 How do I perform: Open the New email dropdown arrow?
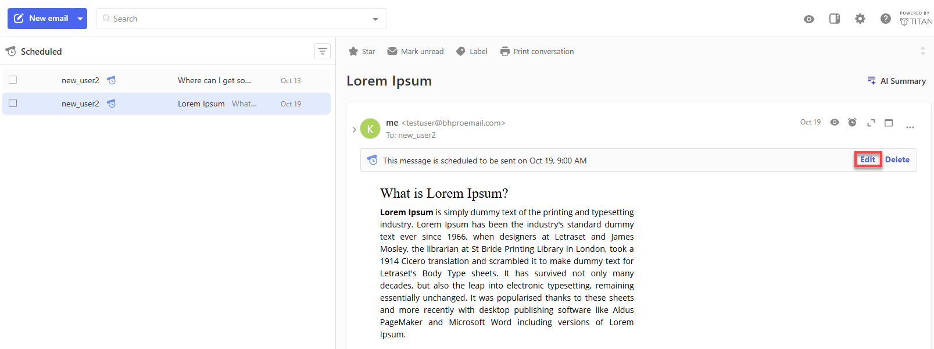point(80,19)
